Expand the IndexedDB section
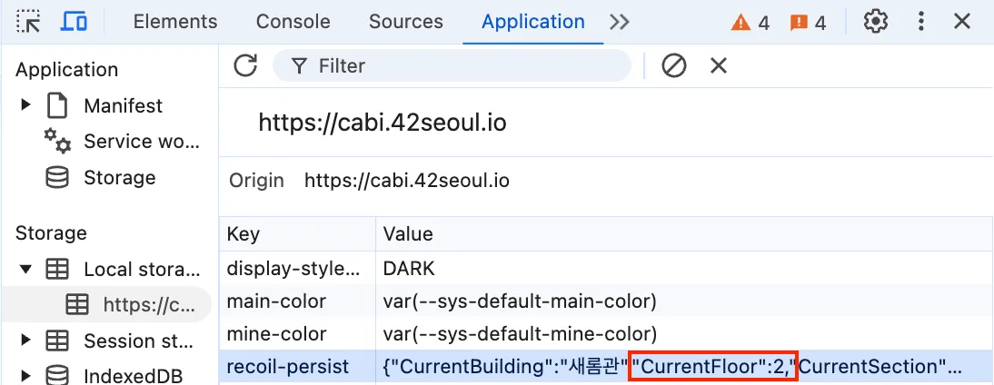Viewport: 994px width, 385px height. tap(25, 374)
